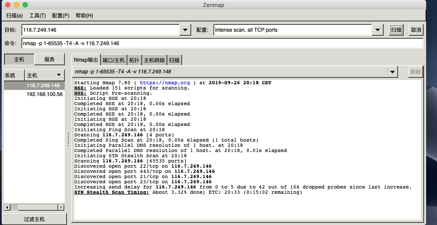
Task: Open the 拓扑 topology tab
Action: tap(135, 60)
